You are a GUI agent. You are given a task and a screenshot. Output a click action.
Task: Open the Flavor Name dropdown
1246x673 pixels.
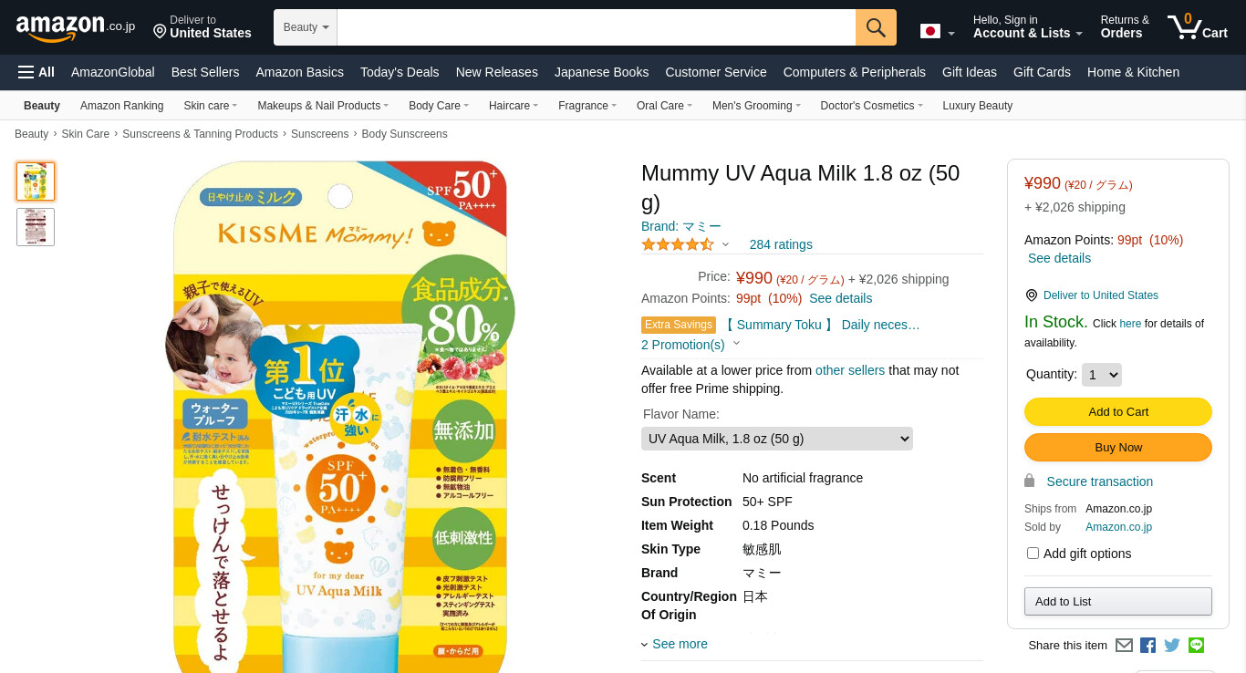pos(777,439)
